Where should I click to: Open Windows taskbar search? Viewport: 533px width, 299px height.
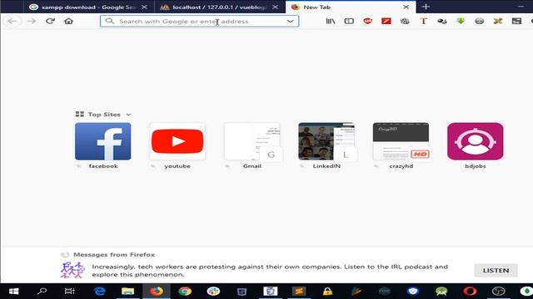[x=42, y=292]
